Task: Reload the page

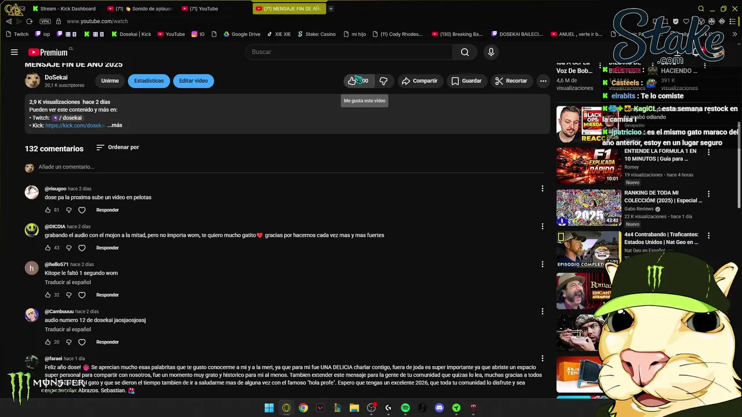Action: coord(30,21)
